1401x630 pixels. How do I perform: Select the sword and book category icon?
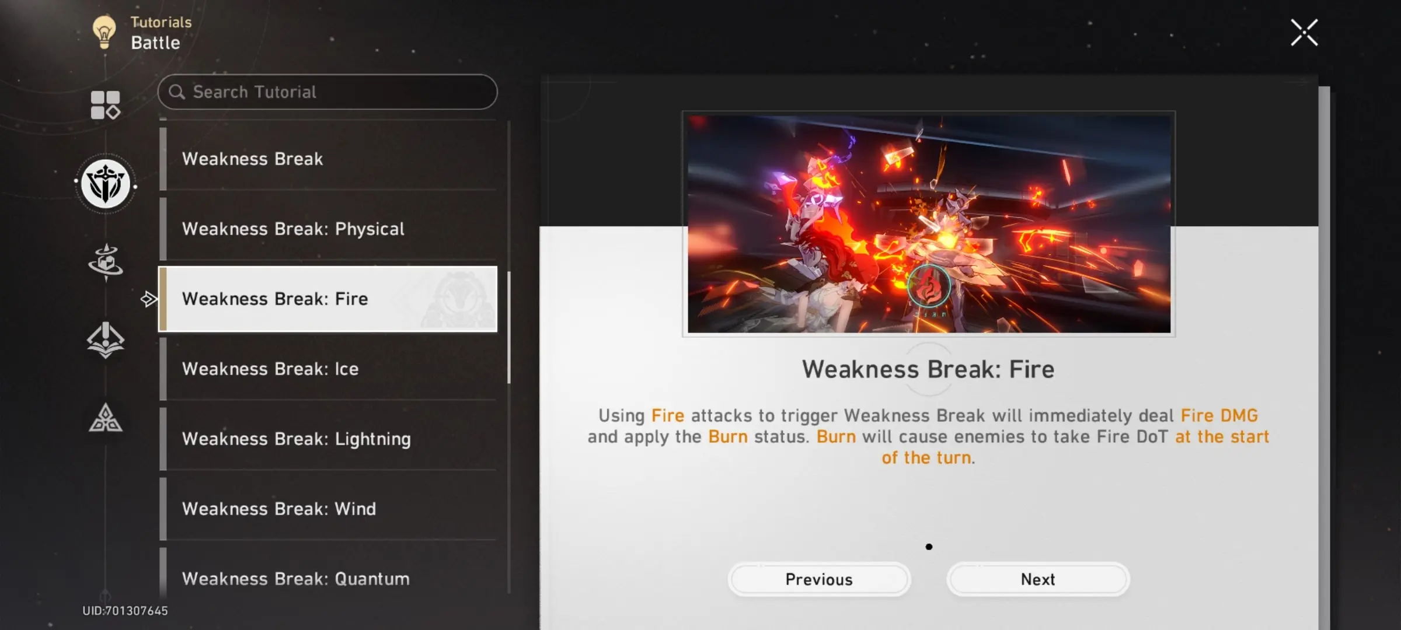[106, 339]
